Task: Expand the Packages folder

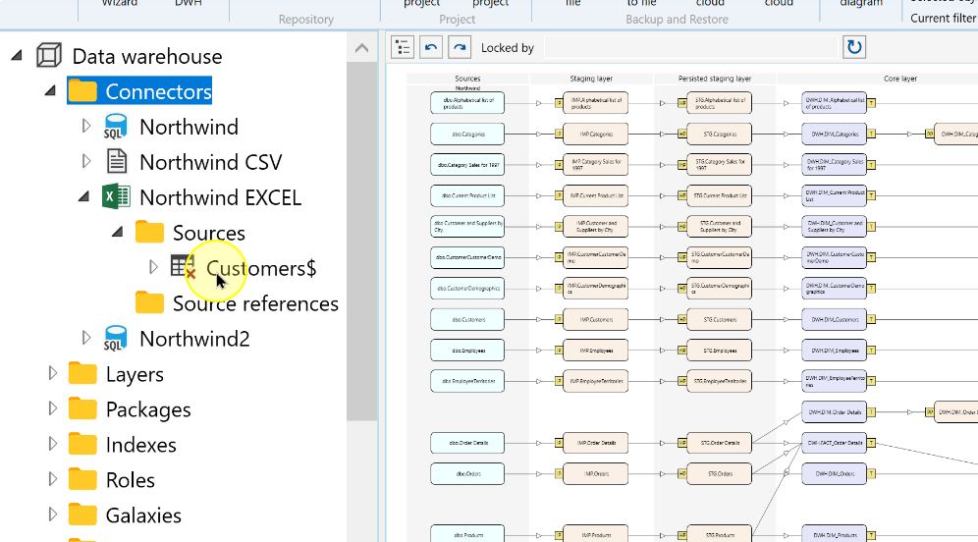Action: pos(52,407)
